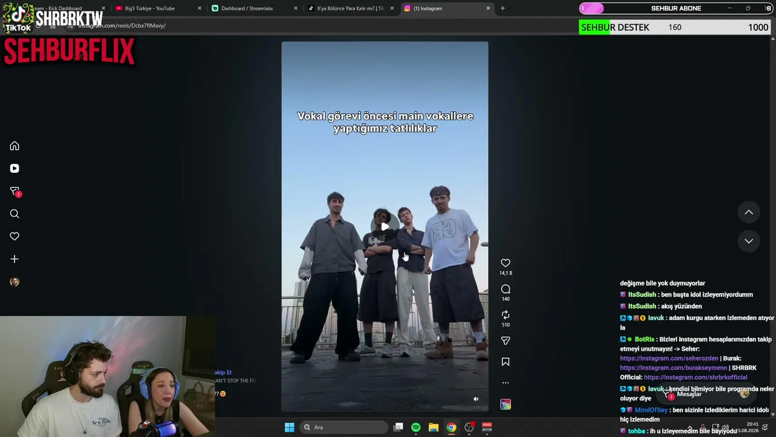Click the reel repost count '510'

coord(506,325)
